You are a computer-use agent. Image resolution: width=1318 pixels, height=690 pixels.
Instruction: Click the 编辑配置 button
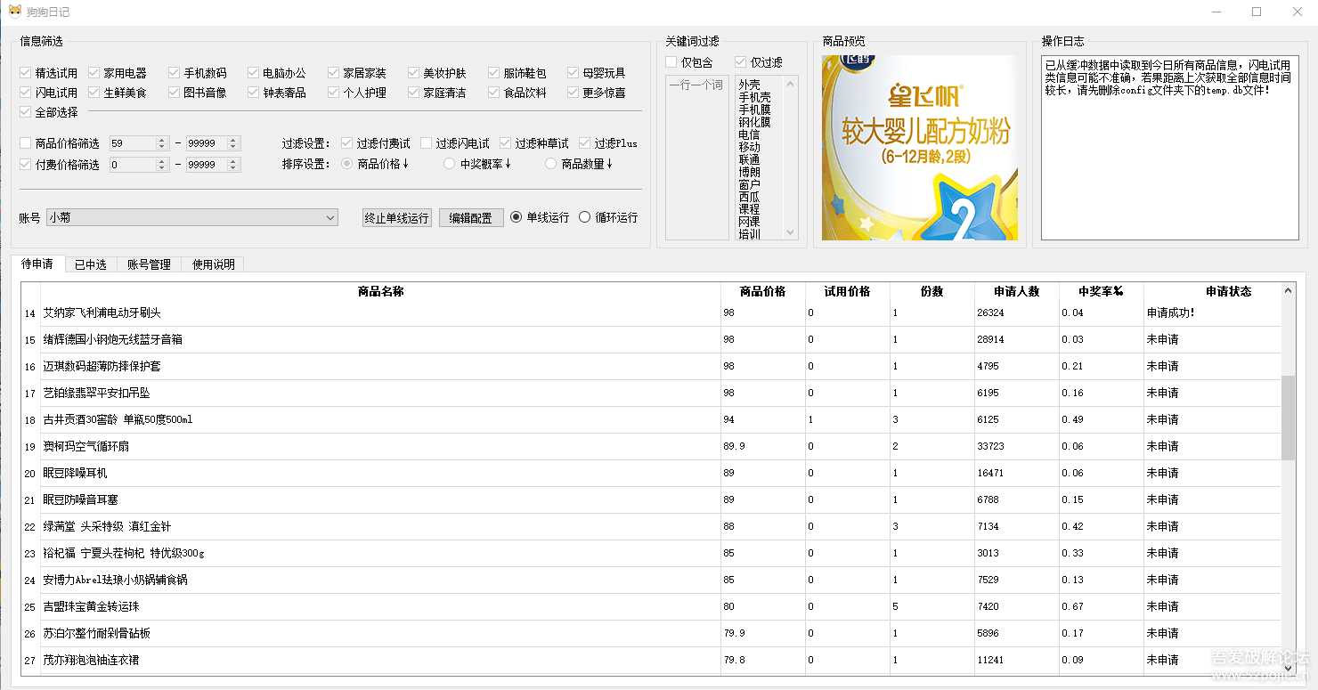click(x=471, y=217)
